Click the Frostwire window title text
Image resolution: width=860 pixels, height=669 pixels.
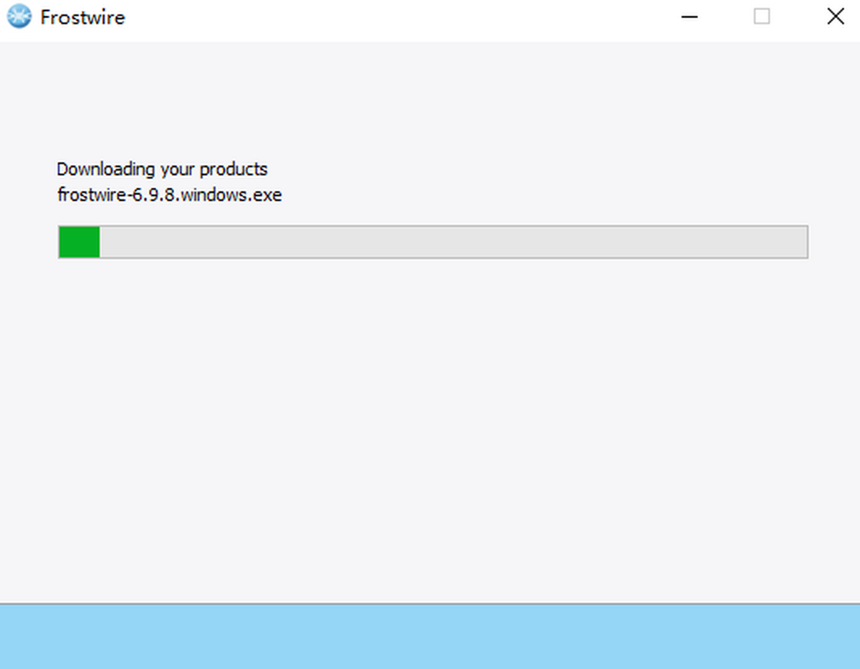(82, 17)
